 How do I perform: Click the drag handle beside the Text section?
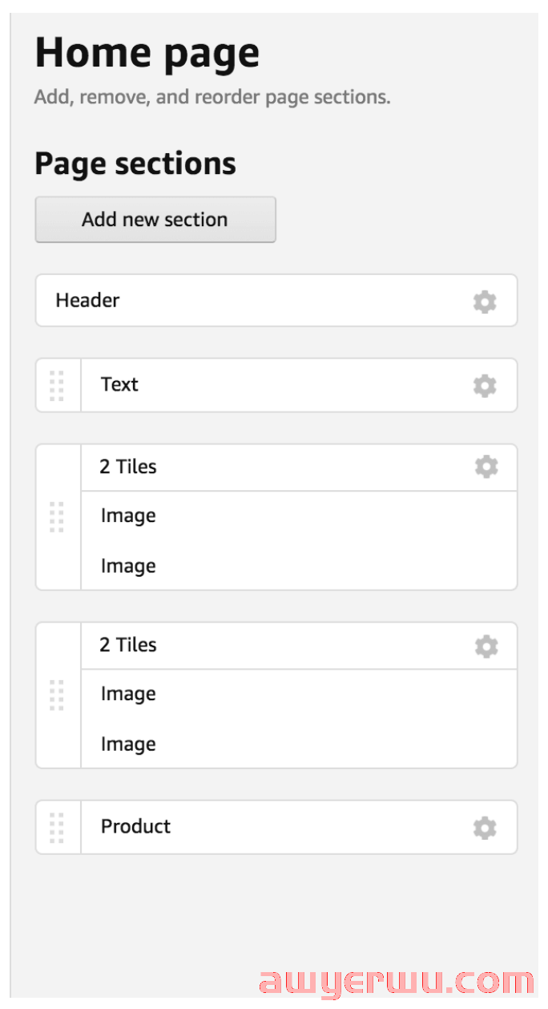[x=57, y=386]
